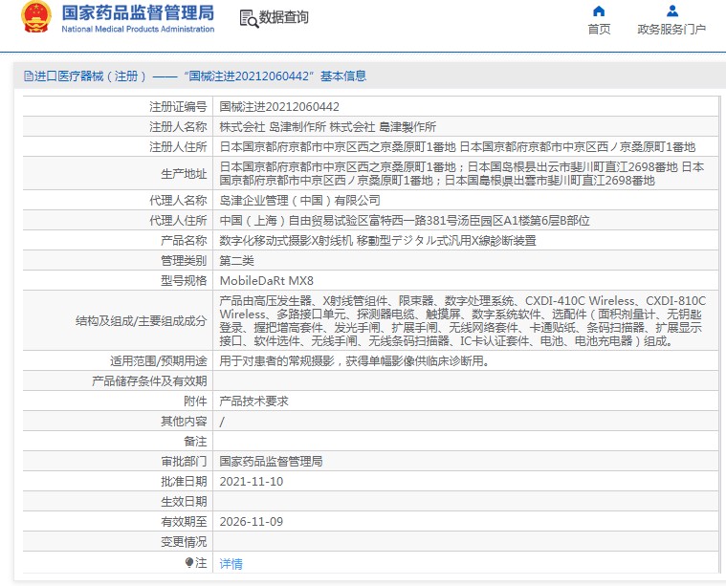Select the management class value 第二类

pos(236,261)
